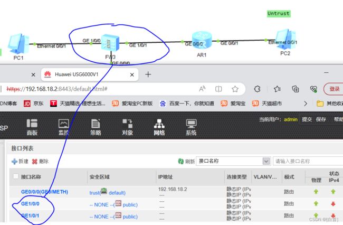Select the PC1 computer node in topology
Viewport: 343px width, 225px height.
[x=18, y=44]
